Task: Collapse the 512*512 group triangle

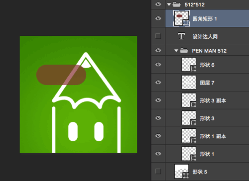Action: pyautogui.click(x=169, y=4)
